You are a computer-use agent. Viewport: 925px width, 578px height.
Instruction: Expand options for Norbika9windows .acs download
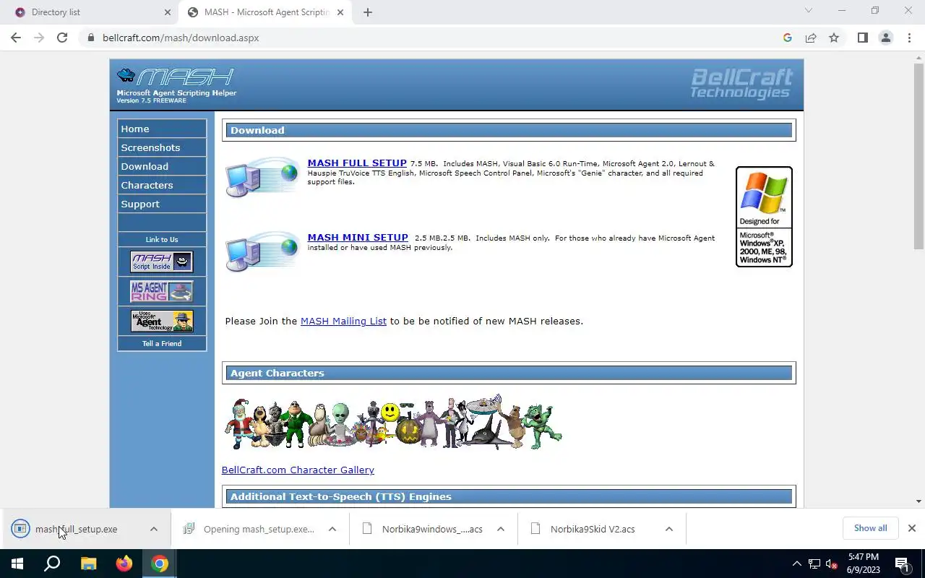501,529
